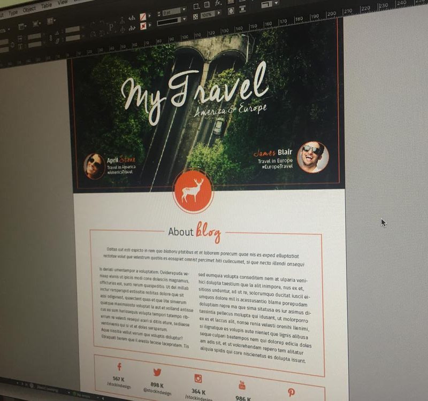Click the "About blog" heading

point(194,233)
